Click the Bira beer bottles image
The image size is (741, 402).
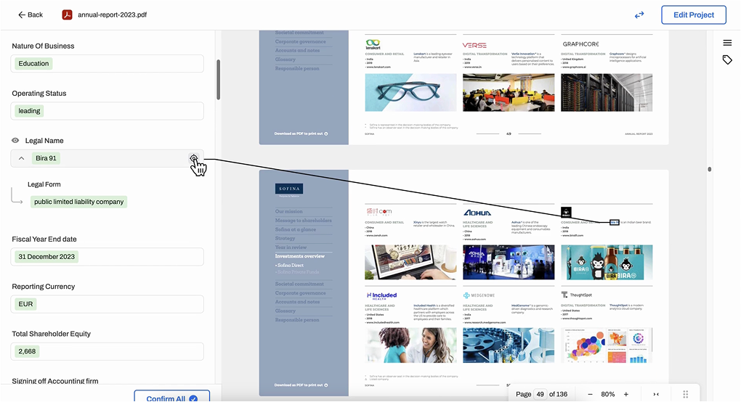point(607,263)
